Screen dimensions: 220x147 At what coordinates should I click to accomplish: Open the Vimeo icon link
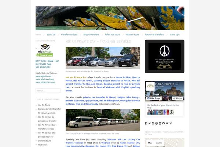(x=170, y=123)
